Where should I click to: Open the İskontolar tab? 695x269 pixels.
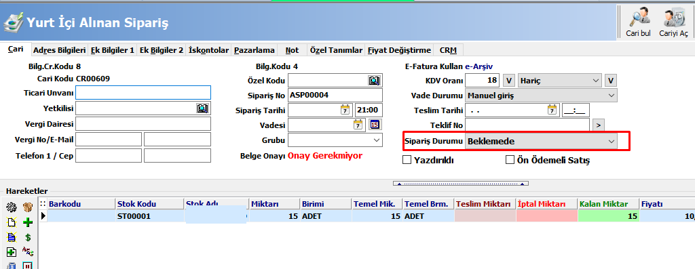pos(209,50)
